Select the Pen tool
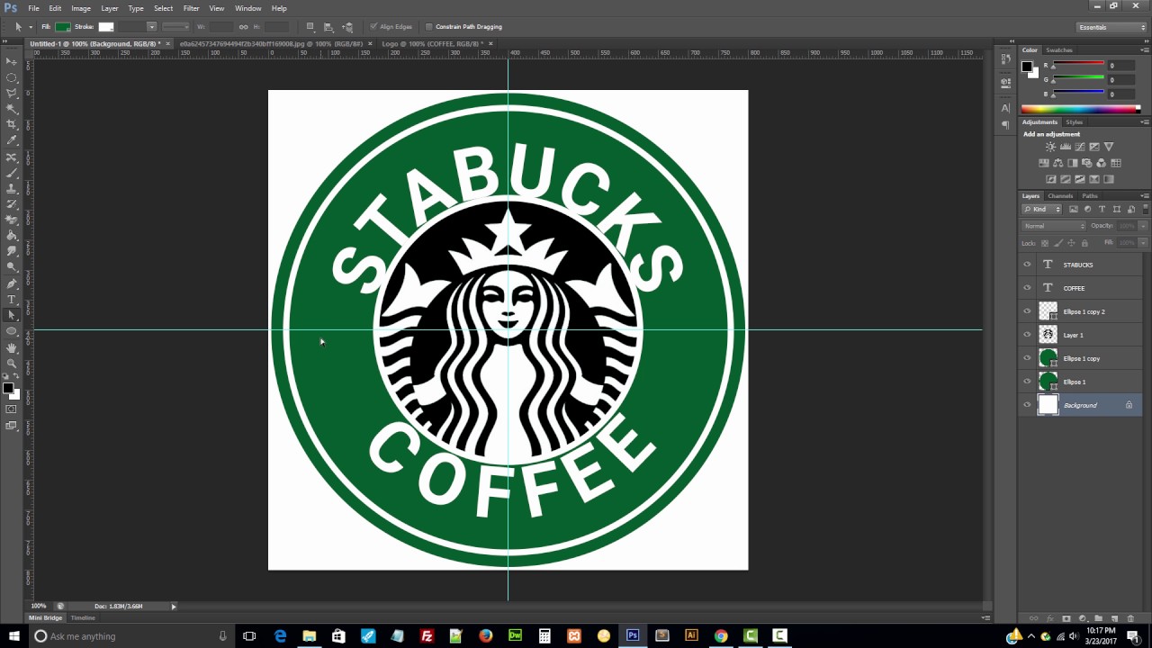This screenshot has height=648, width=1152. (12, 283)
